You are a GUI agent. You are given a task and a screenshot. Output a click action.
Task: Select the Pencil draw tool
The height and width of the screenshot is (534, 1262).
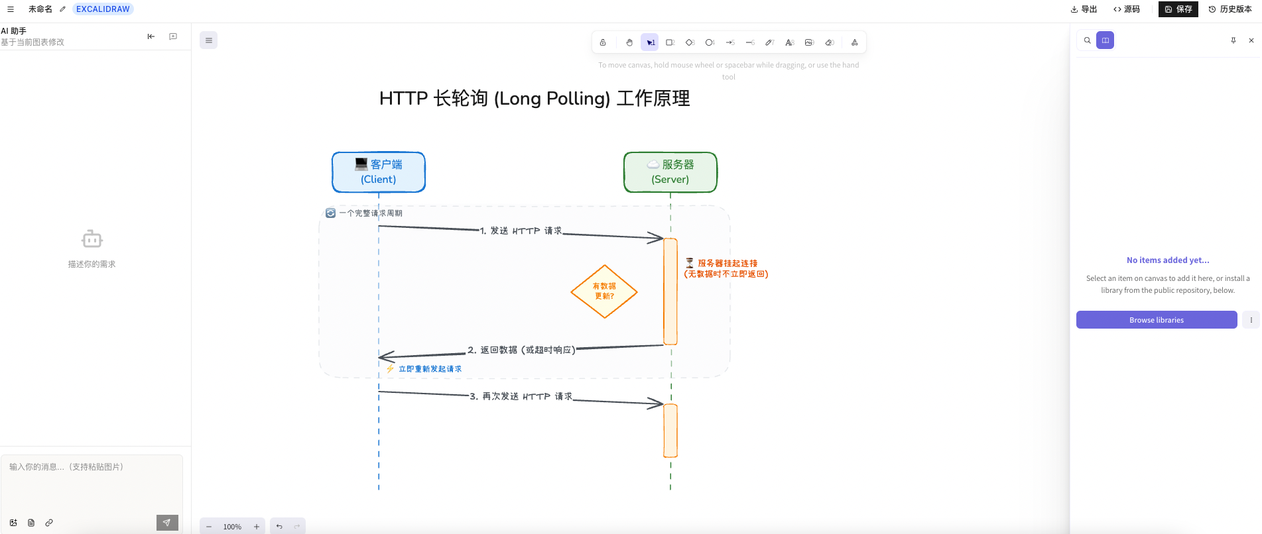[x=769, y=42]
